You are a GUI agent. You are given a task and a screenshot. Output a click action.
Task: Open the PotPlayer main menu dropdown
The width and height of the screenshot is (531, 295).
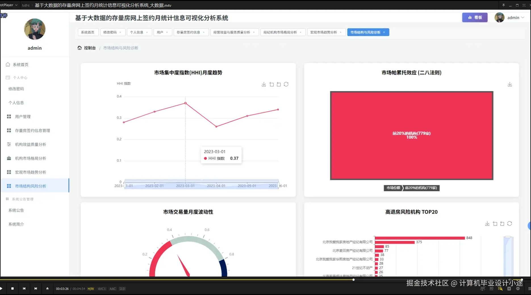pos(9,5)
